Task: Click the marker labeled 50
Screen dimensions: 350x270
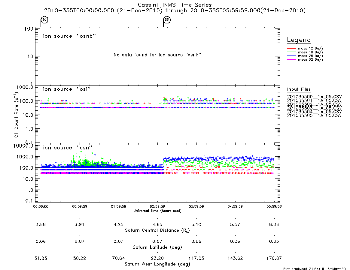Action: (44, 19)
